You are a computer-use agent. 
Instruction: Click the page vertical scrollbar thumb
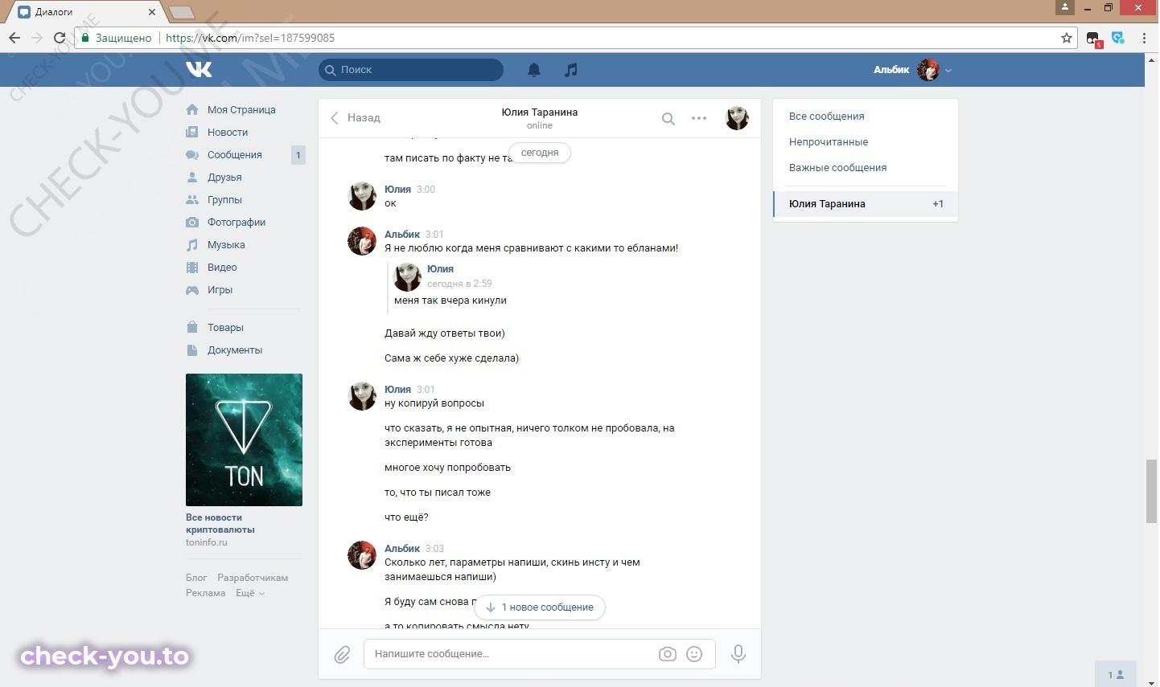click(x=1152, y=491)
